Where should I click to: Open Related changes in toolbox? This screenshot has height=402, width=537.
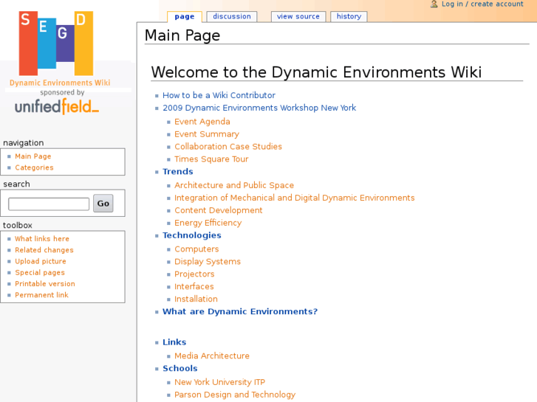tap(44, 250)
